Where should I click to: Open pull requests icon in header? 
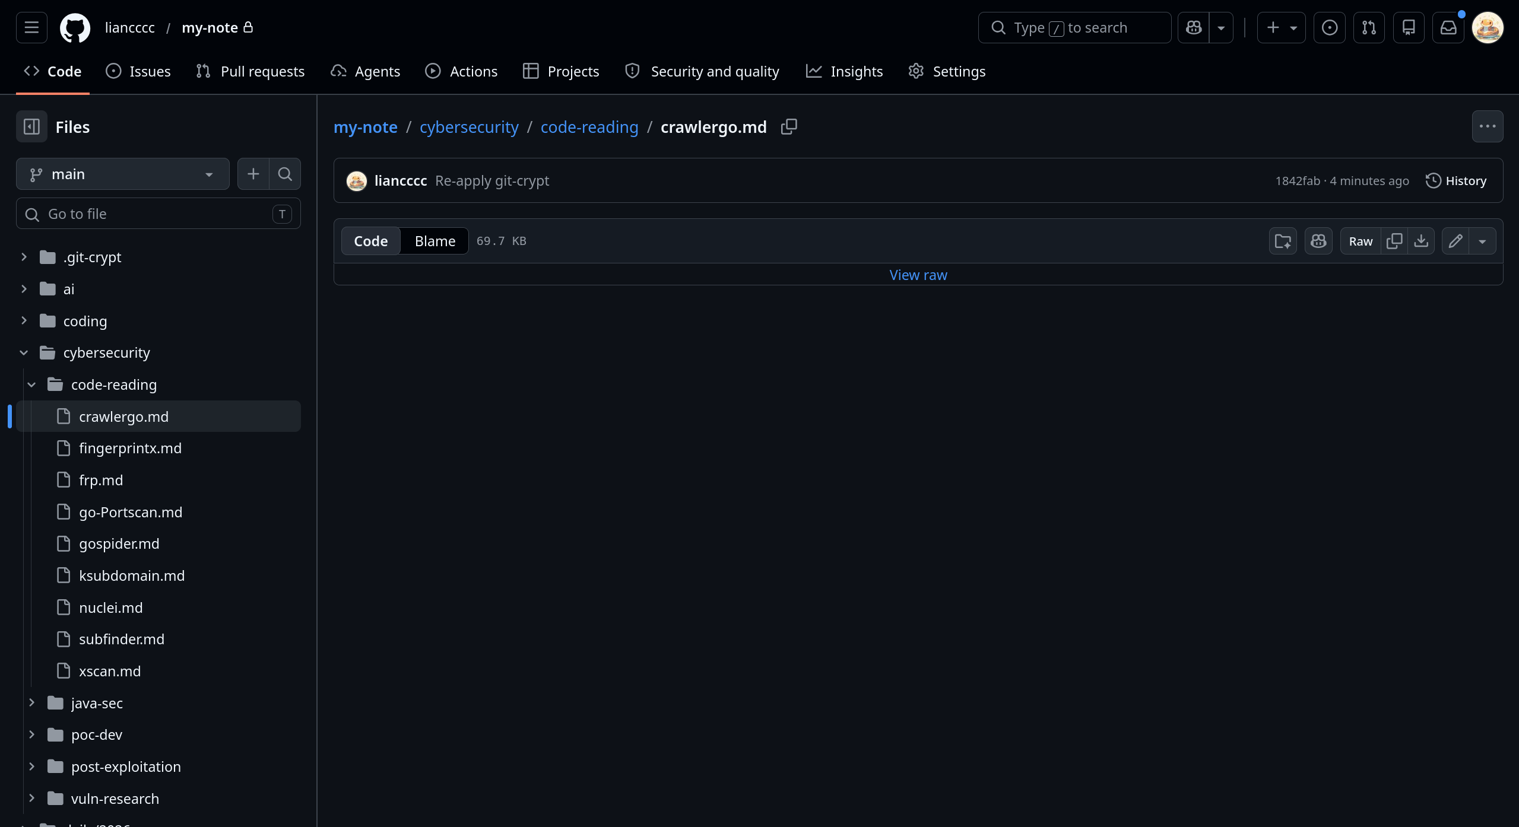coord(1369,27)
